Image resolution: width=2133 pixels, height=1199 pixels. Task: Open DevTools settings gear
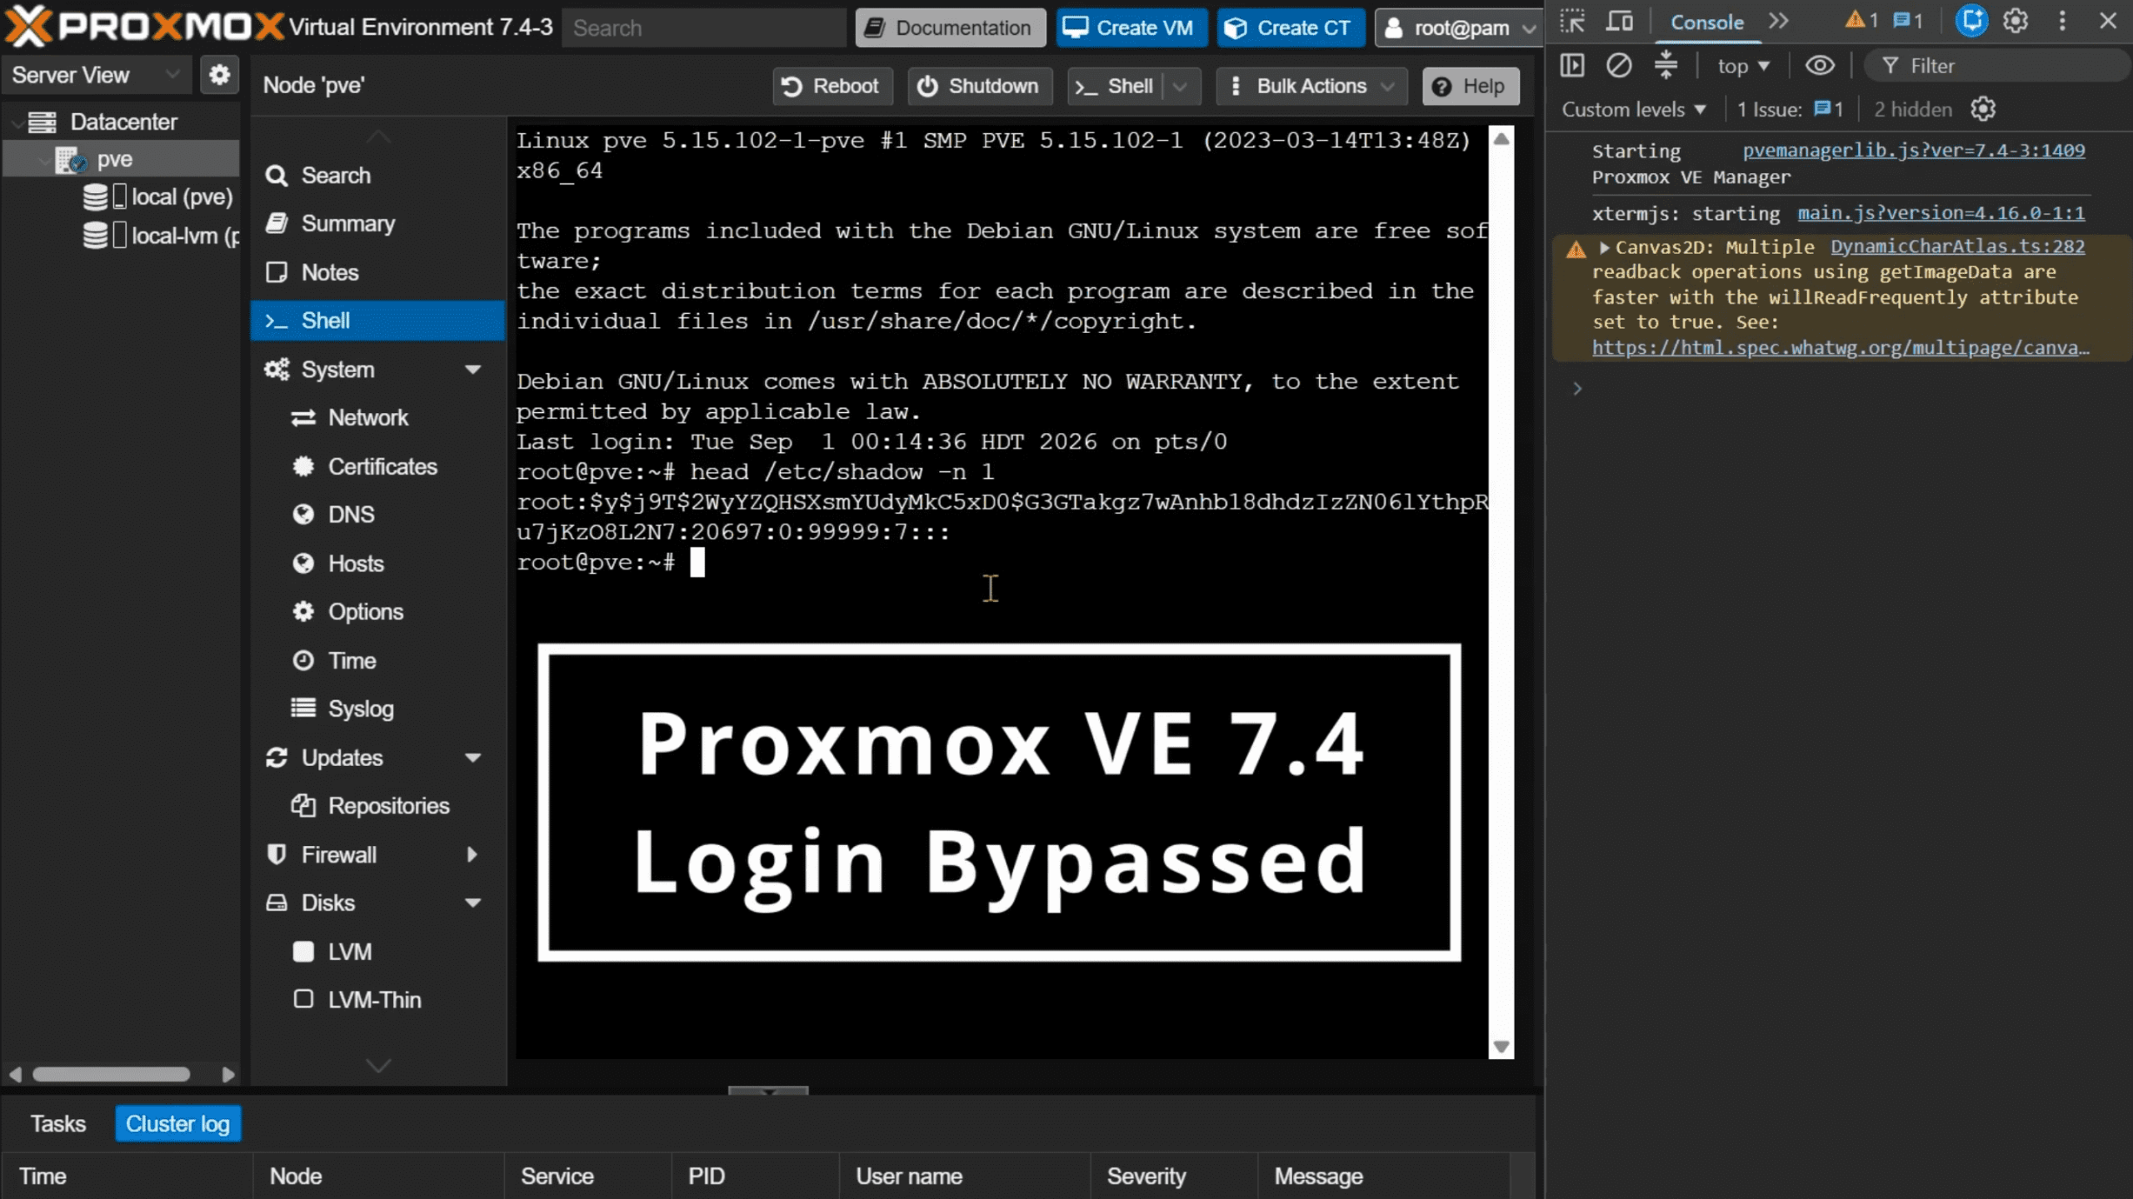pyautogui.click(x=2015, y=22)
